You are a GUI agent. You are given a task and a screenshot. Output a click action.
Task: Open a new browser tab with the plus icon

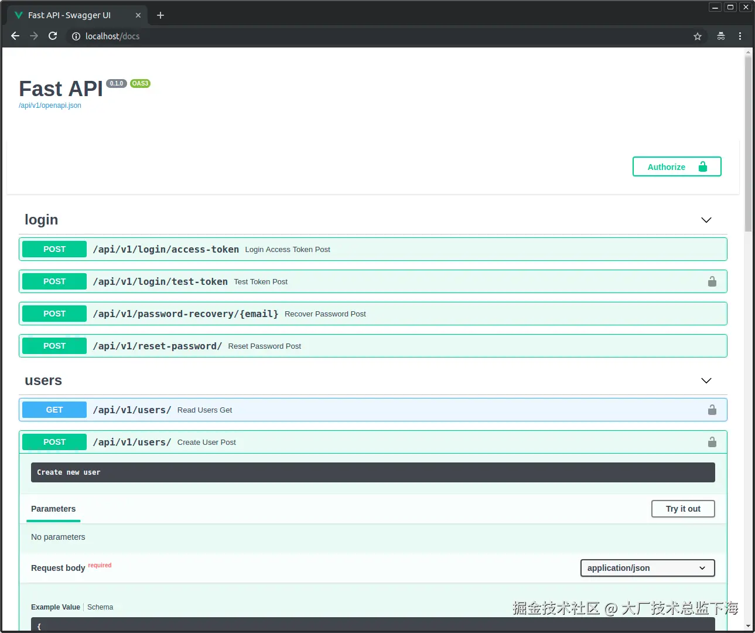click(x=160, y=15)
